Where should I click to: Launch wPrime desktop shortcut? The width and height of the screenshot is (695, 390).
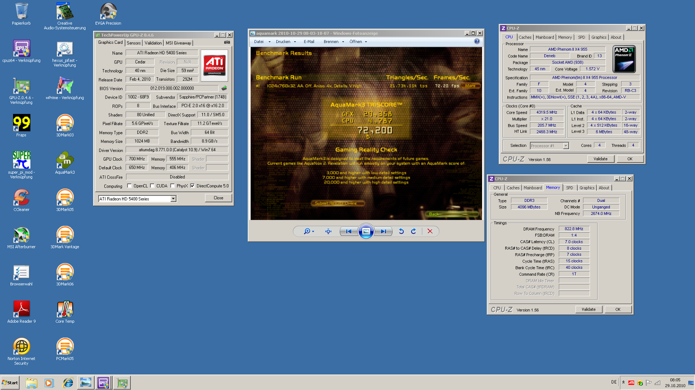coord(65,89)
